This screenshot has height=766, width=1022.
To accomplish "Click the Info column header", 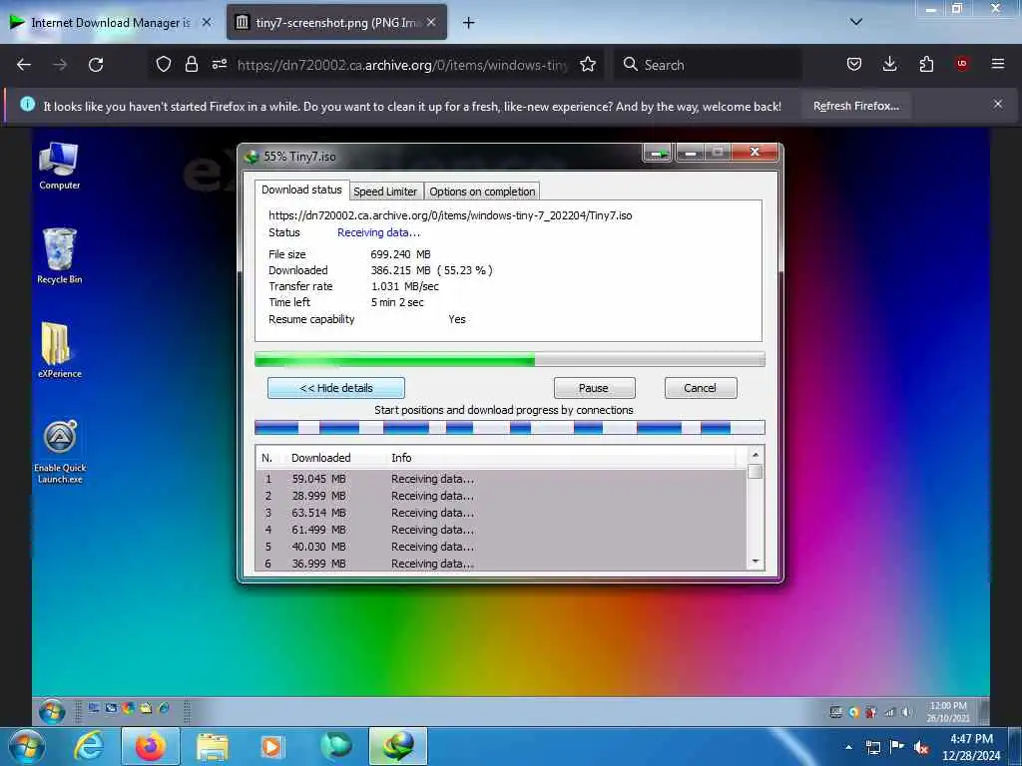I will [x=401, y=458].
